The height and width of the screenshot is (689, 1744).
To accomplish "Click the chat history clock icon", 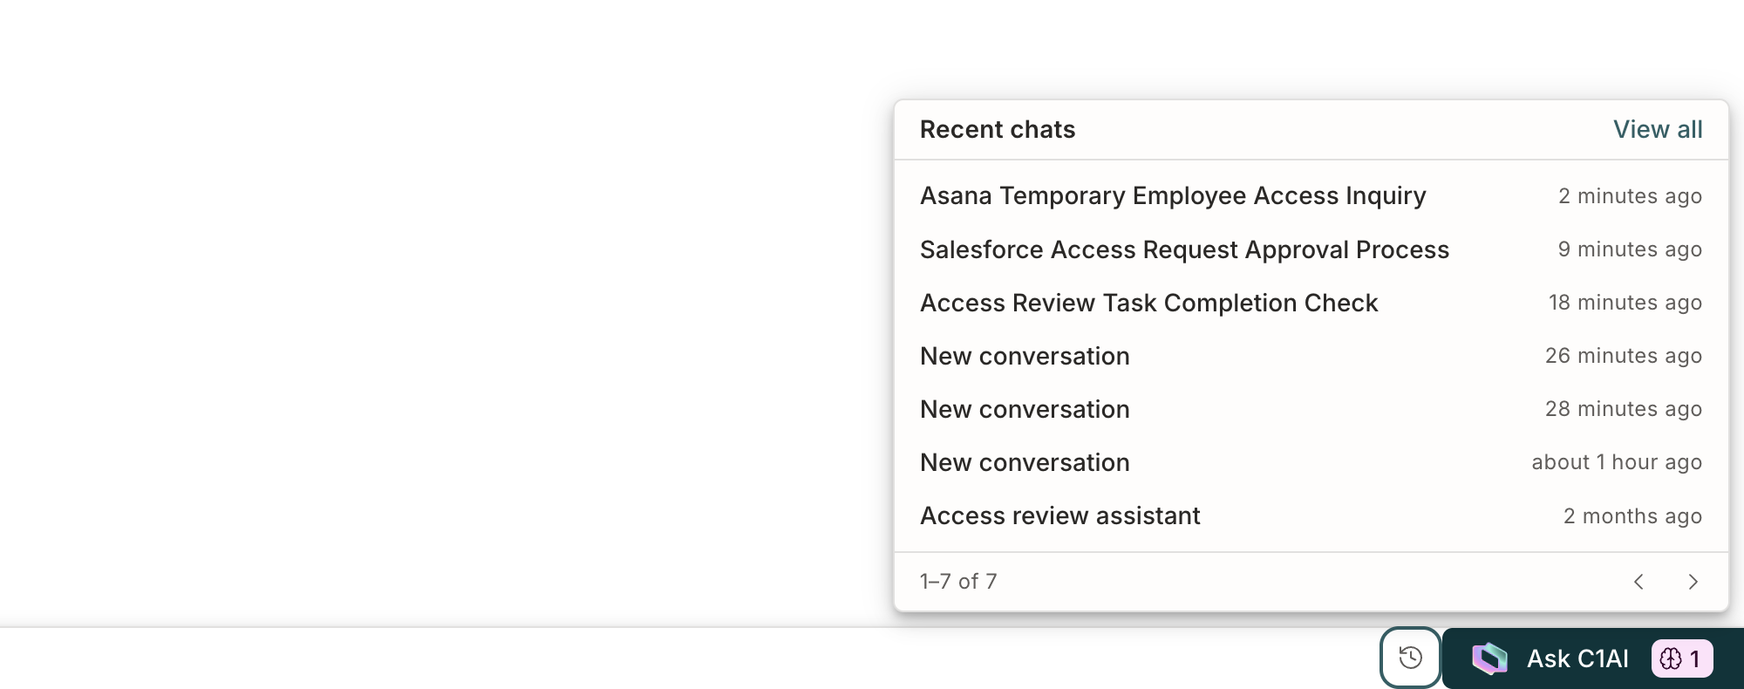I will pyautogui.click(x=1410, y=658).
